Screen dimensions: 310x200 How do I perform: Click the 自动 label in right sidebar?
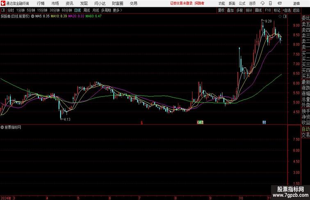point(305,129)
